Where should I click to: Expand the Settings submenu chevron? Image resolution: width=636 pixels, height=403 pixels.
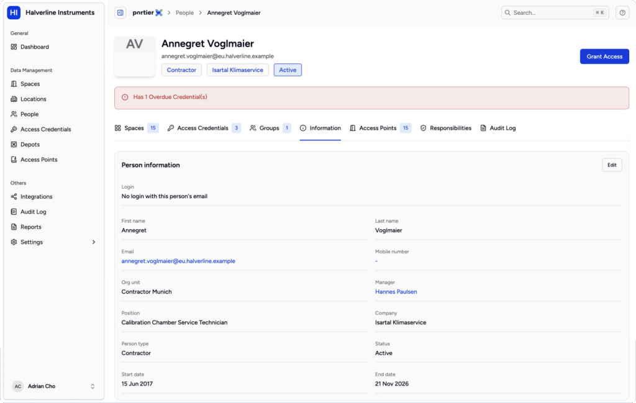coord(94,242)
